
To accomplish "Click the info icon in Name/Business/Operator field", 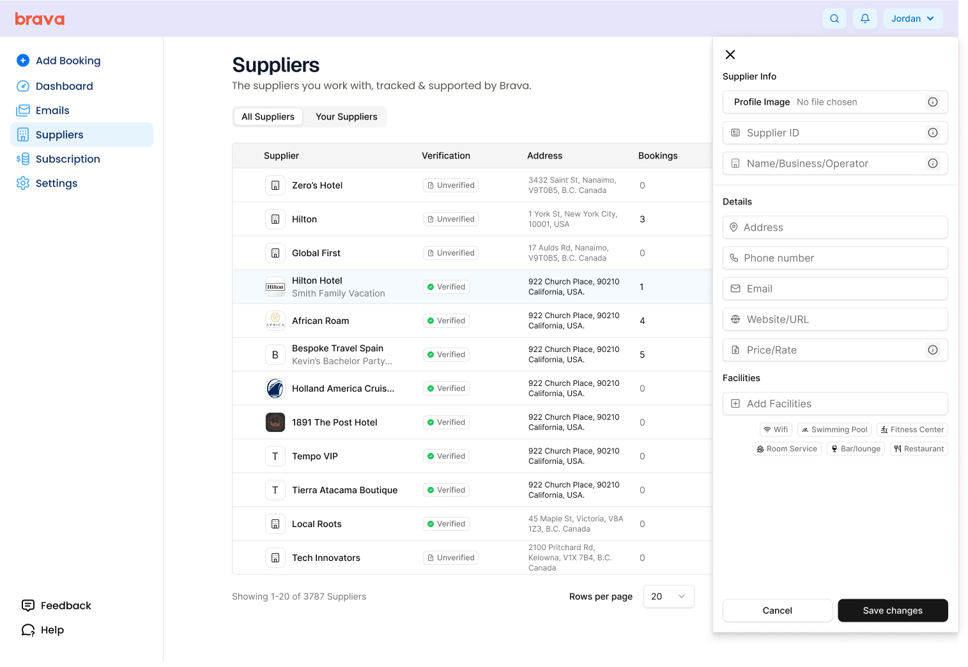I will click(932, 164).
